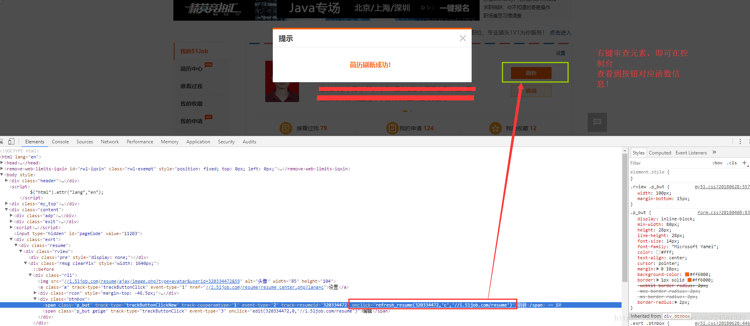Open the form.css?20180408:83 source link
Screen dimensions: 750x326
tap(724, 212)
